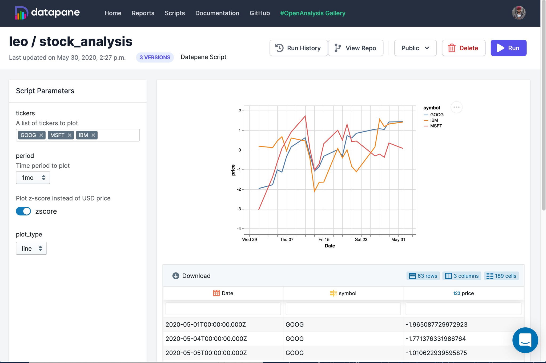Click the Script Parameters heading
Viewport: 546px width, 363px height.
(x=45, y=91)
